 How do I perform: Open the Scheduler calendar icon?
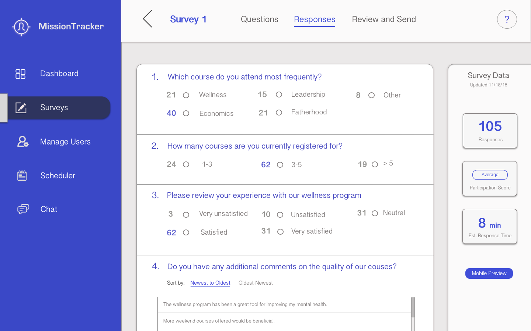[22, 175]
